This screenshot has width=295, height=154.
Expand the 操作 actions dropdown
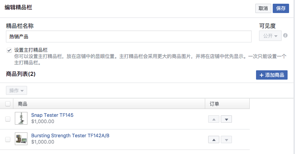16,90
